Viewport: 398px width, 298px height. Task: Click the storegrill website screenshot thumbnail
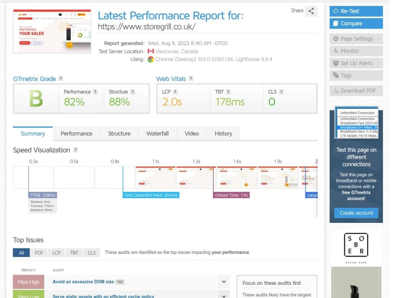tap(52, 31)
